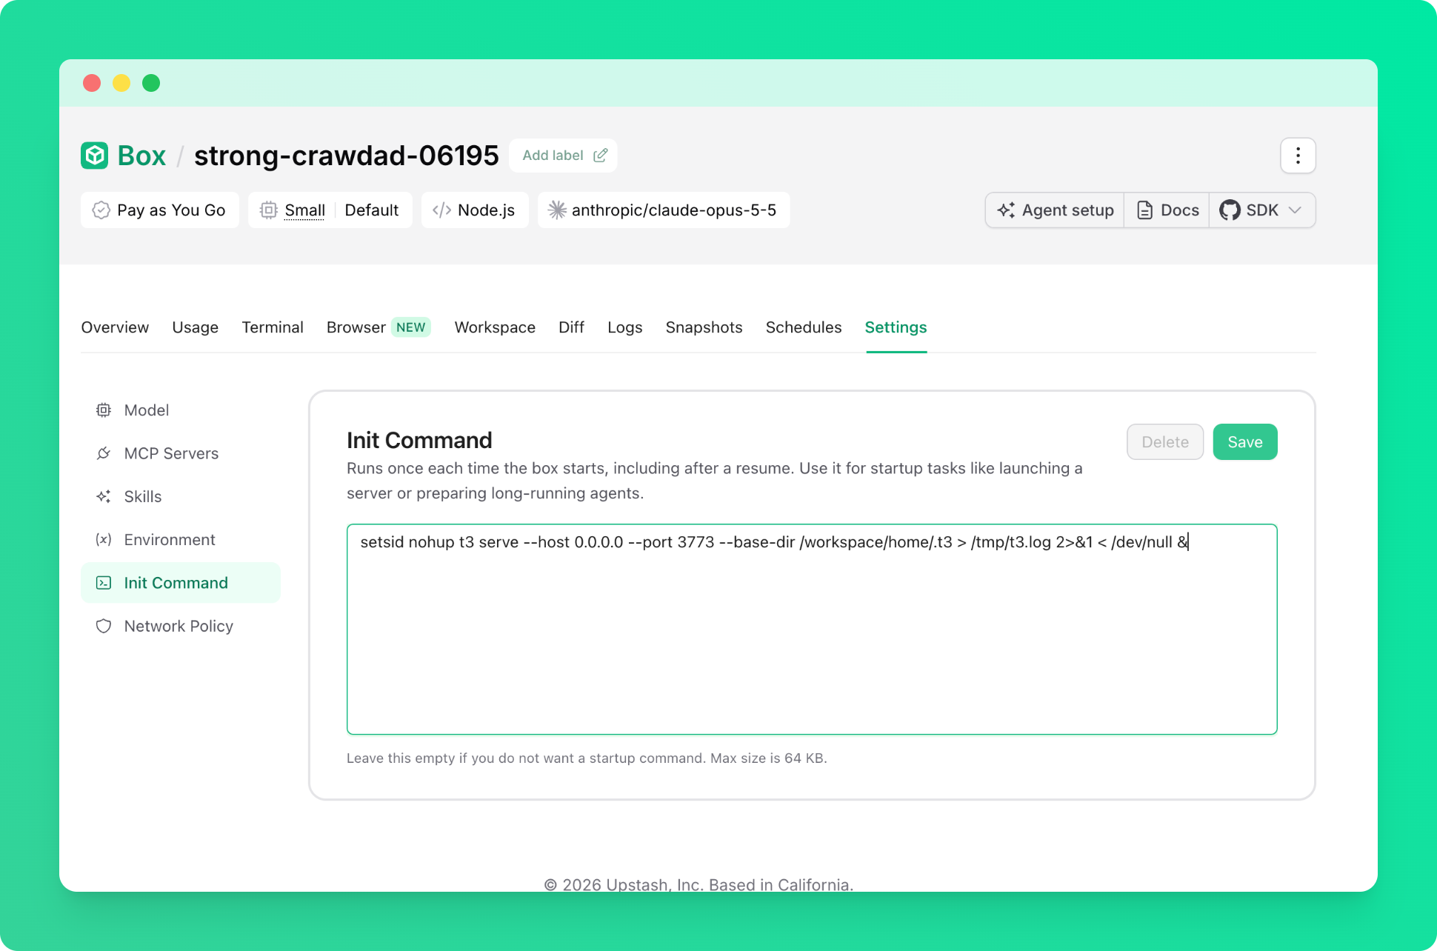Screen dimensions: 1437x951
Task: Switch to the Diff tab
Action: click(x=571, y=327)
